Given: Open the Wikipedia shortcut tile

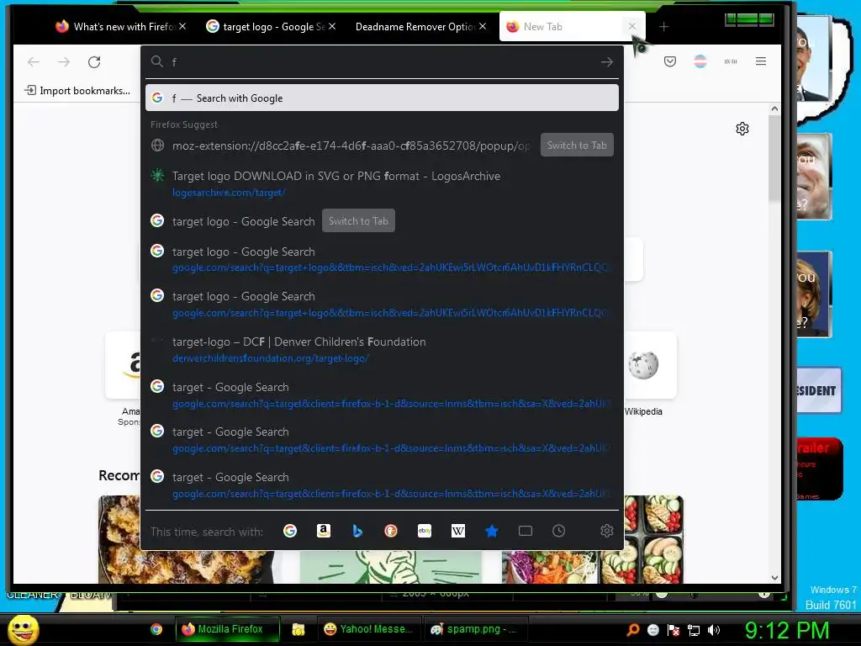Looking at the screenshot, I should pyautogui.click(x=643, y=365).
